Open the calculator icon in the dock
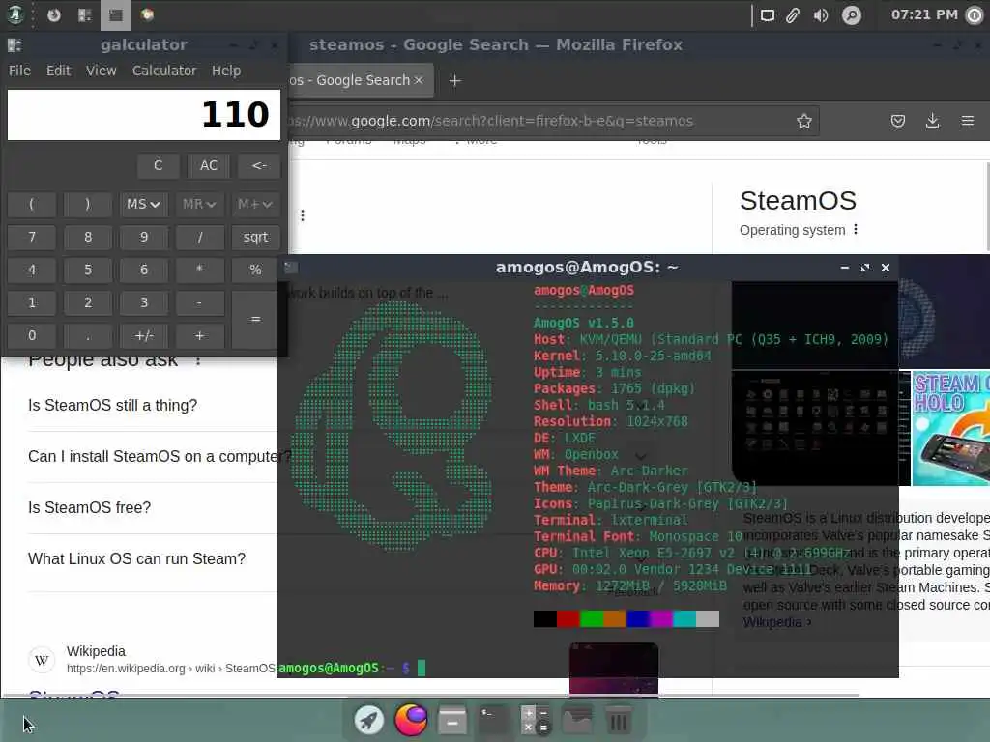Viewport: 990px width, 742px height. pyautogui.click(x=535, y=720)
